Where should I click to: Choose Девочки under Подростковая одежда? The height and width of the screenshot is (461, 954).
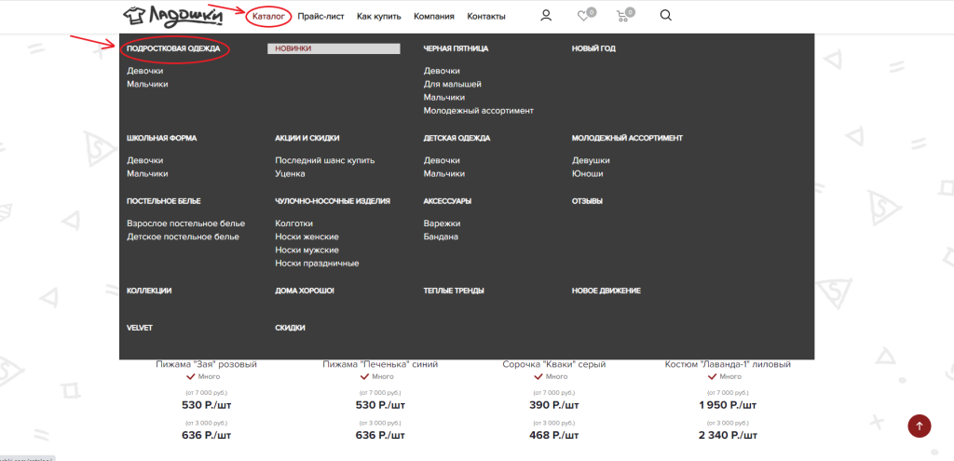144,71
